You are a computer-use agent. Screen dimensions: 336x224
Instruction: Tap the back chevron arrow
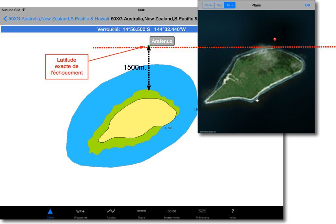point(5,19)
